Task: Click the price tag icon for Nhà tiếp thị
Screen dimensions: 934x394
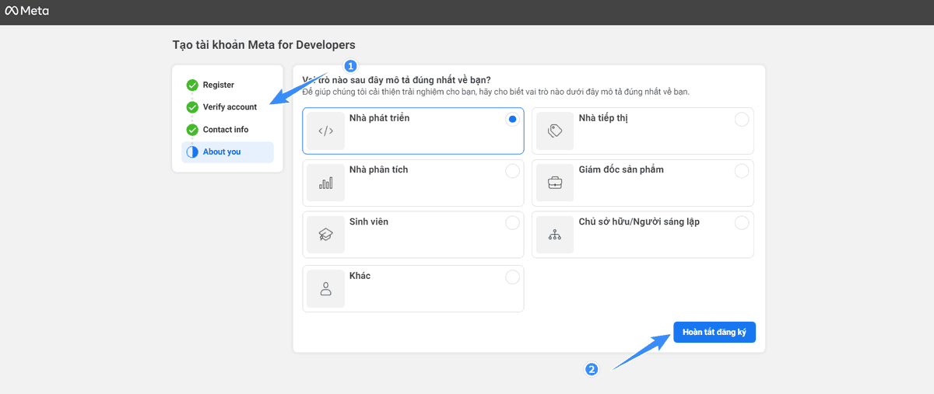Action: coord(555,131)
